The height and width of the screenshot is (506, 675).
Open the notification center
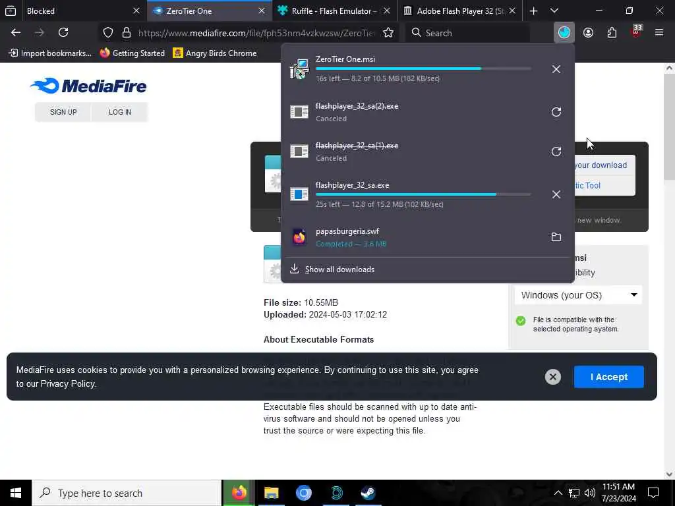653,493
